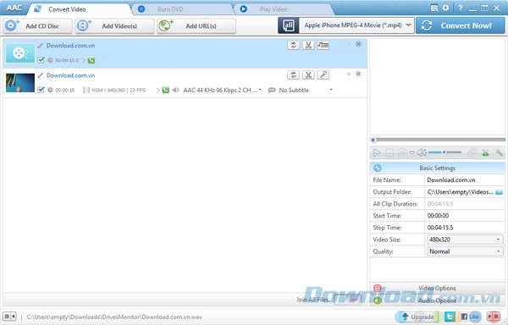Click the second file name Download.com.vn

(70, 75)
